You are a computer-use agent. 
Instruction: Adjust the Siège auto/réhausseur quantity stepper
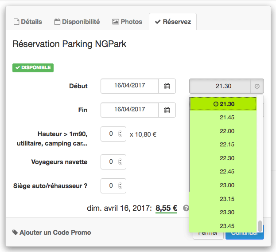click(120, 186)
